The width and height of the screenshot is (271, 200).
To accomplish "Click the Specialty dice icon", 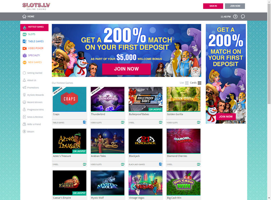I will [24, 55].
